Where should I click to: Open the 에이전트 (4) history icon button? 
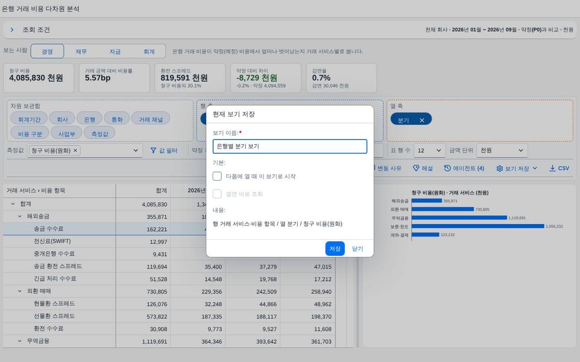coord(464,168)
